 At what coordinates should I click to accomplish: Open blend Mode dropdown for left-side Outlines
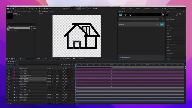(50, 69)
